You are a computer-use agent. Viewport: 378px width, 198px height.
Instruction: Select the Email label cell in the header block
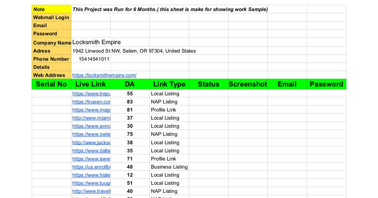click(x=52, y=25)
